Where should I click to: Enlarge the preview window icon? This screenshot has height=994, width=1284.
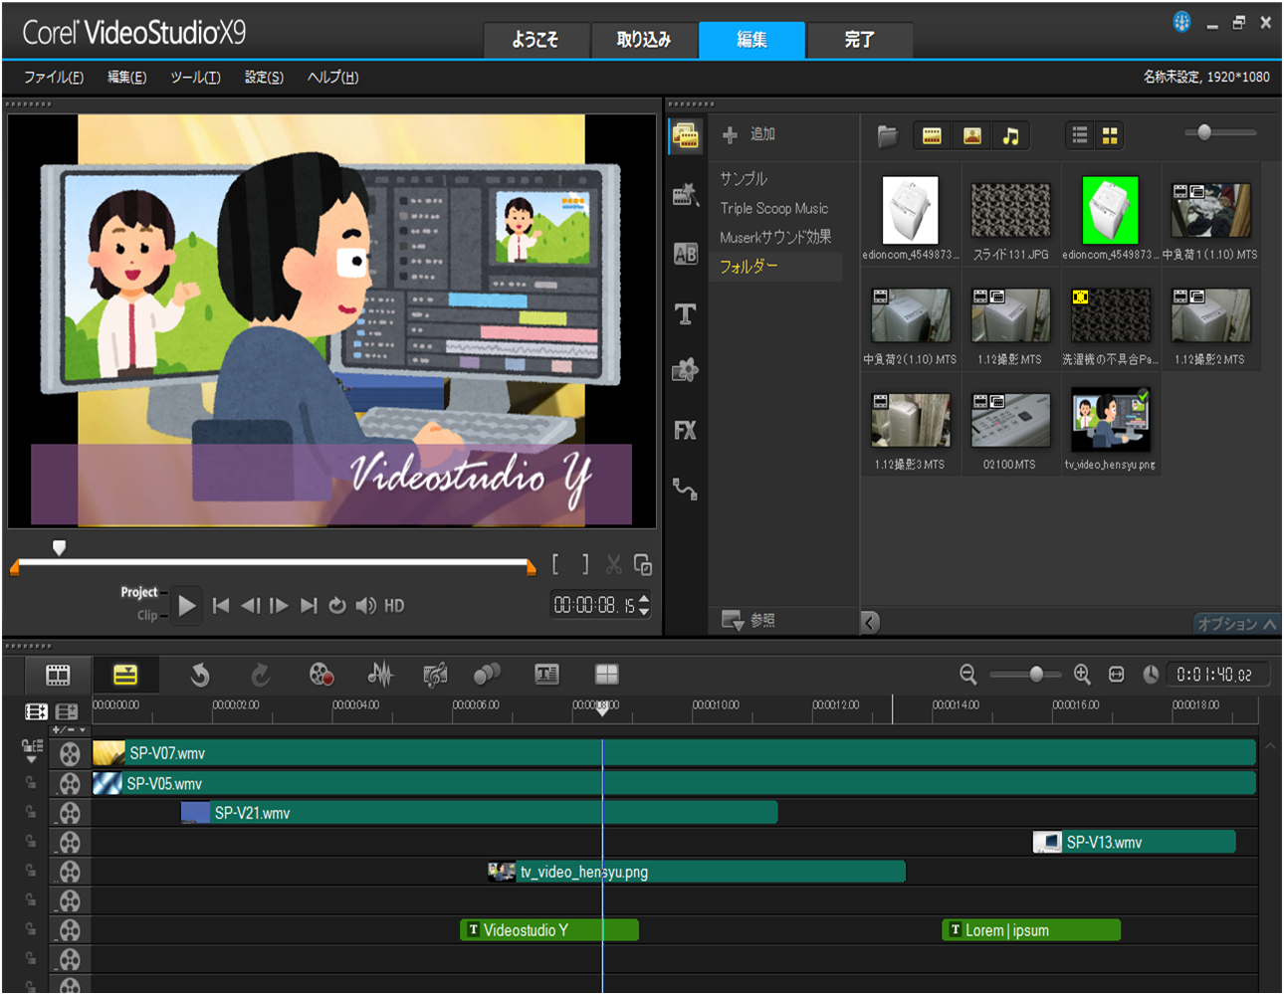pyautogui.click(x=643, y=565)
